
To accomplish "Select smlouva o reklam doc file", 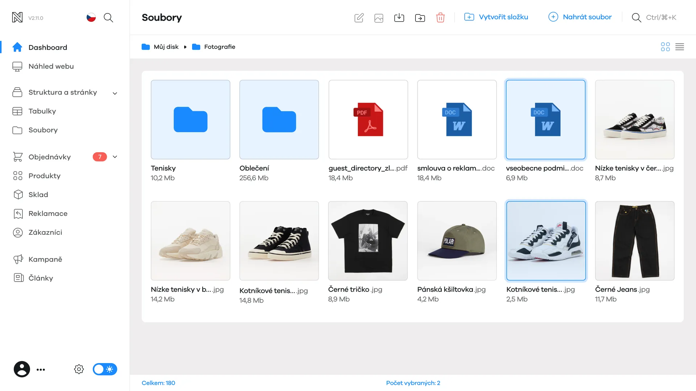I will pyautogui.click(x=457, y=120).
